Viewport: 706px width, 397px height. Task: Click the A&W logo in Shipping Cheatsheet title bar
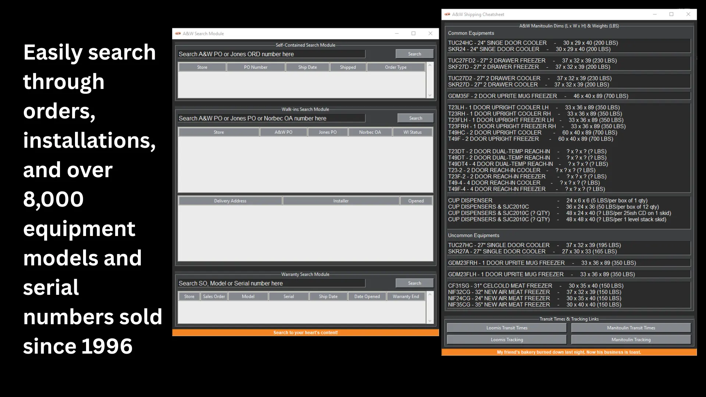click(447, 14)
